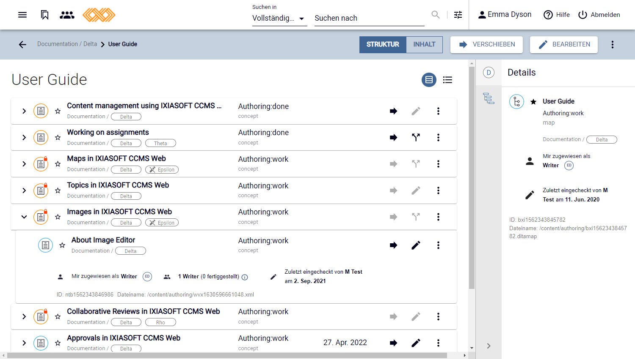Open the map-level more options menu

click(613, 44)
